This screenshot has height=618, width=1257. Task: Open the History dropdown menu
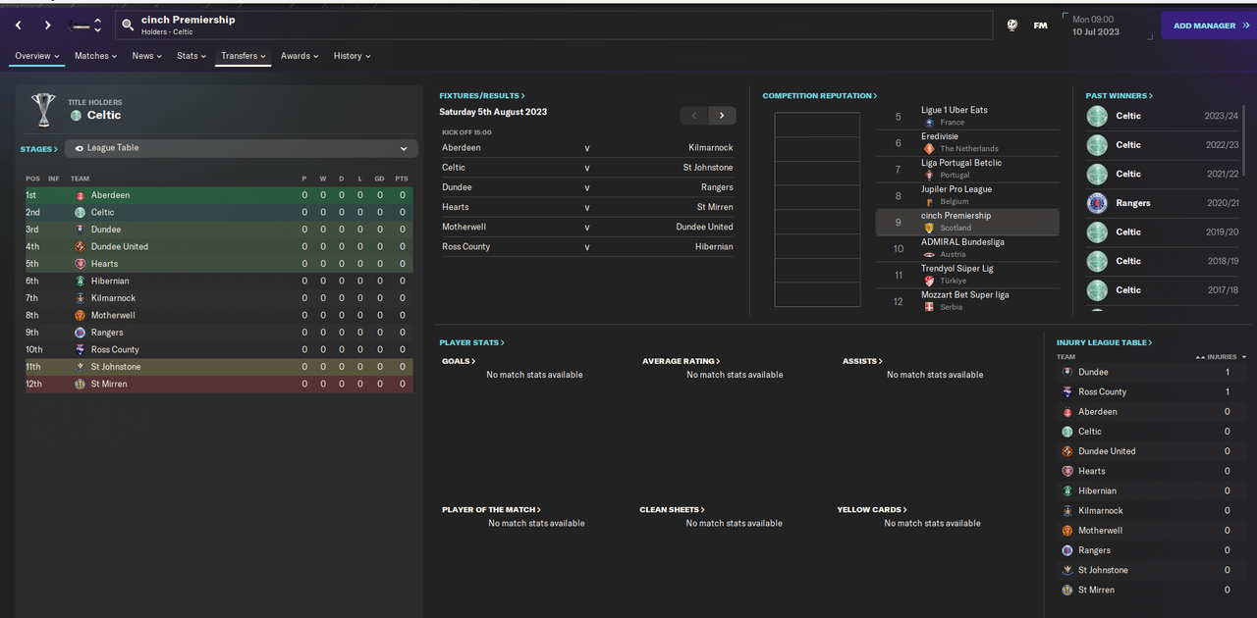[x=352, y=56]
